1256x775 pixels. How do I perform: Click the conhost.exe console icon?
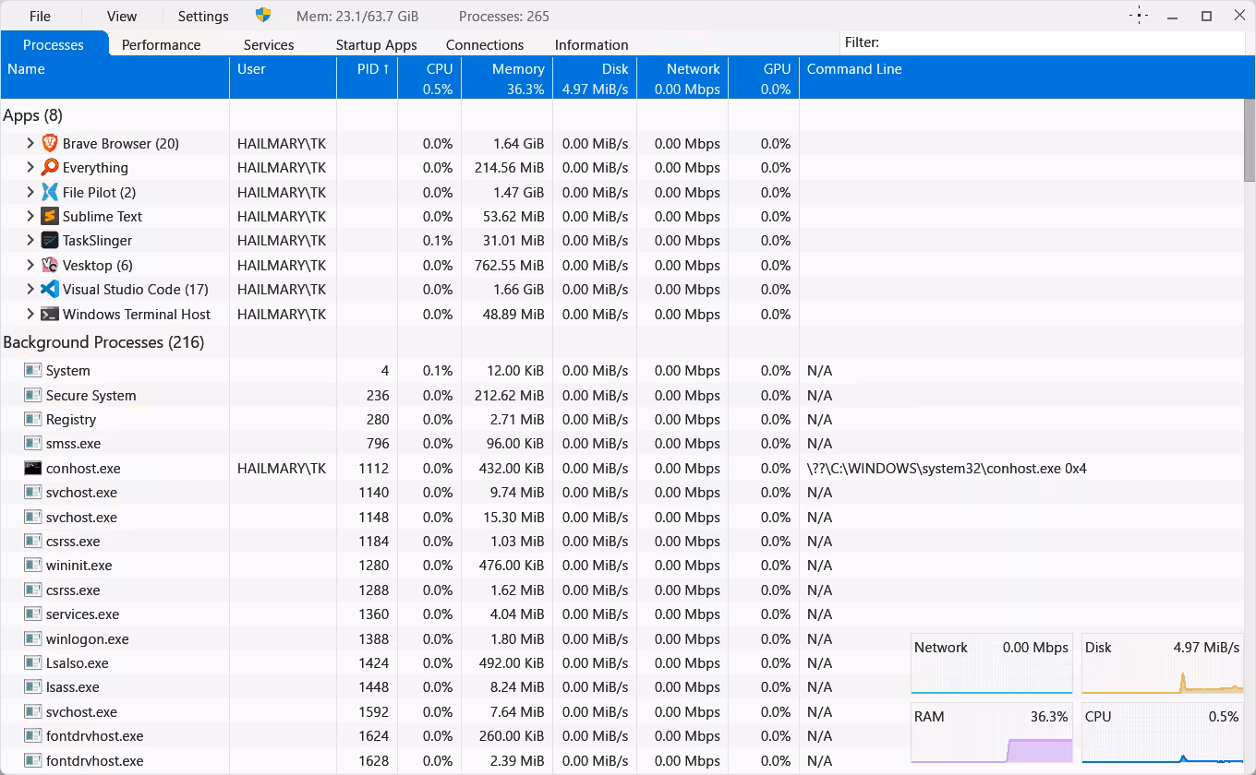coord(33,468)
